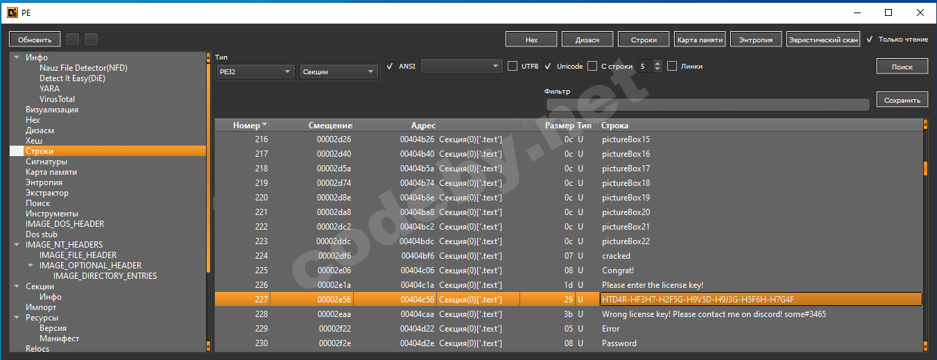Select YARA in the tree
Image resolution: width=937 pixels, height=360 pixels.
tap(49, 89)
